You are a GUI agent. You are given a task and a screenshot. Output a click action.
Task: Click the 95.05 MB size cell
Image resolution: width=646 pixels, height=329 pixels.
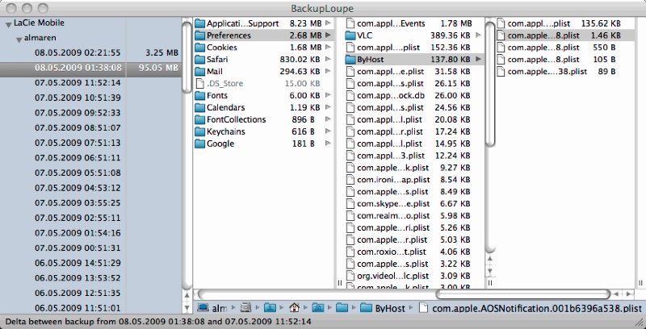click(x=158, y=68)
